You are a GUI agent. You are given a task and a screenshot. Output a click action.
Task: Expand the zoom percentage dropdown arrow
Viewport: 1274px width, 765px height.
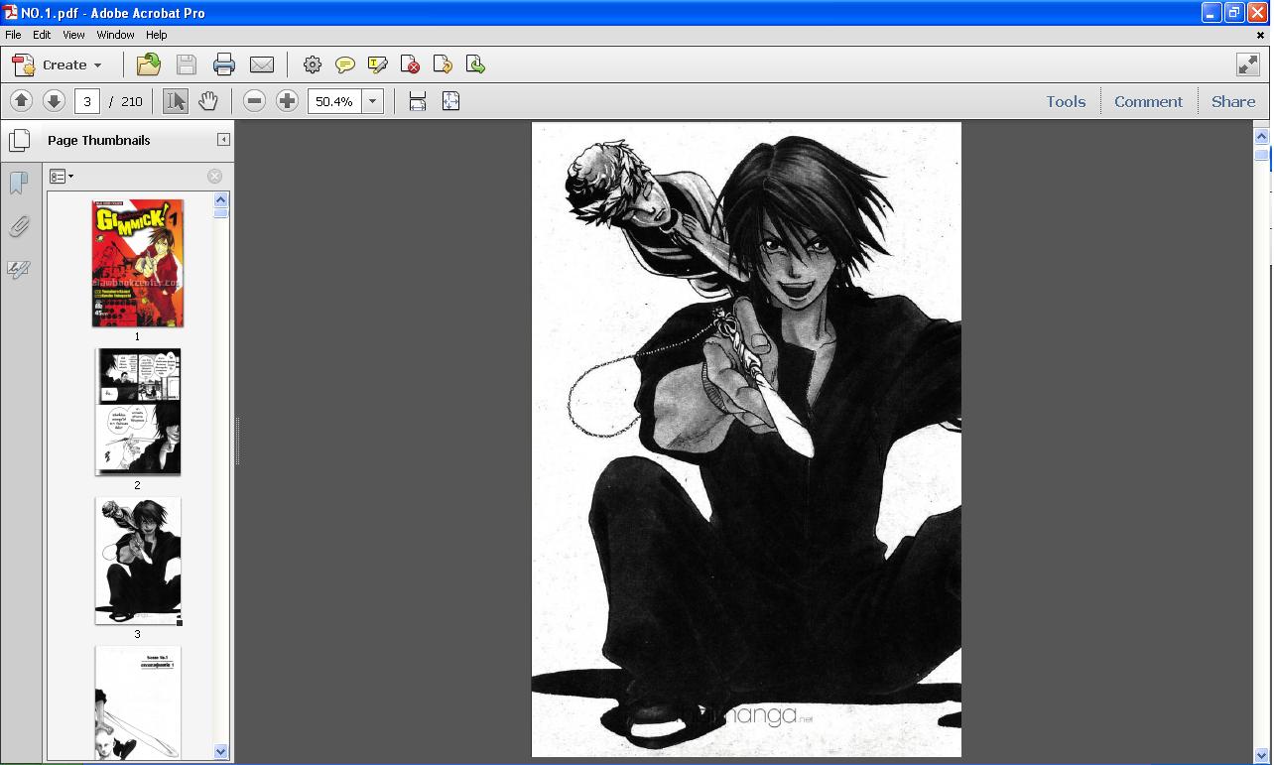tap(373, 101)
